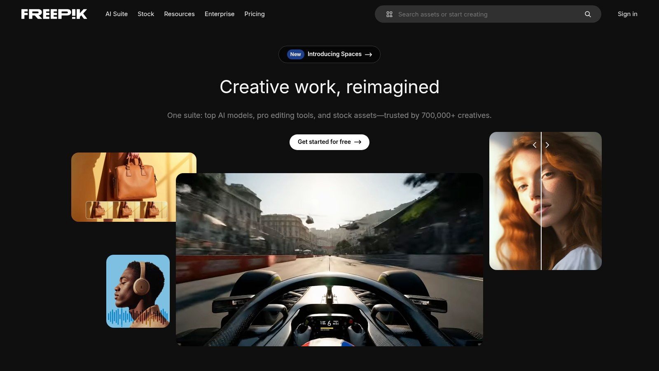Click the arrow beside Introducing Spaces
This screenshot has height=371, width=659.
(x=369, y=54)
